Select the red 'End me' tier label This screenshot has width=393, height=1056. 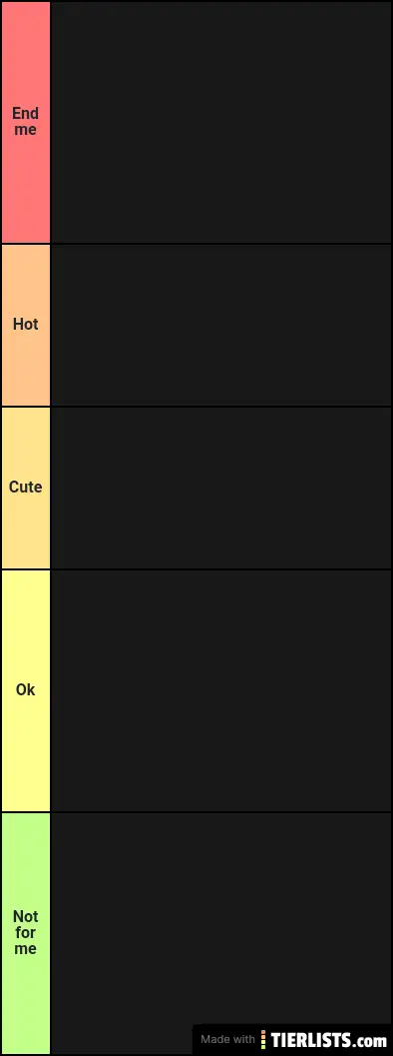pos(26,122)
